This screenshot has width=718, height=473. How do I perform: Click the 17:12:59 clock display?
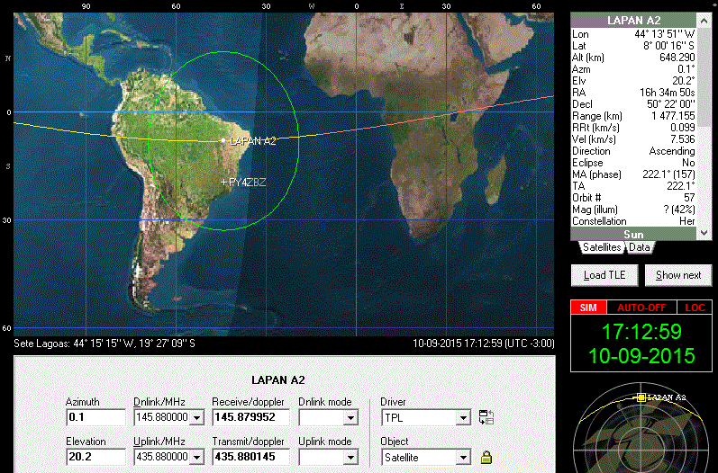[x=641, y=332]
